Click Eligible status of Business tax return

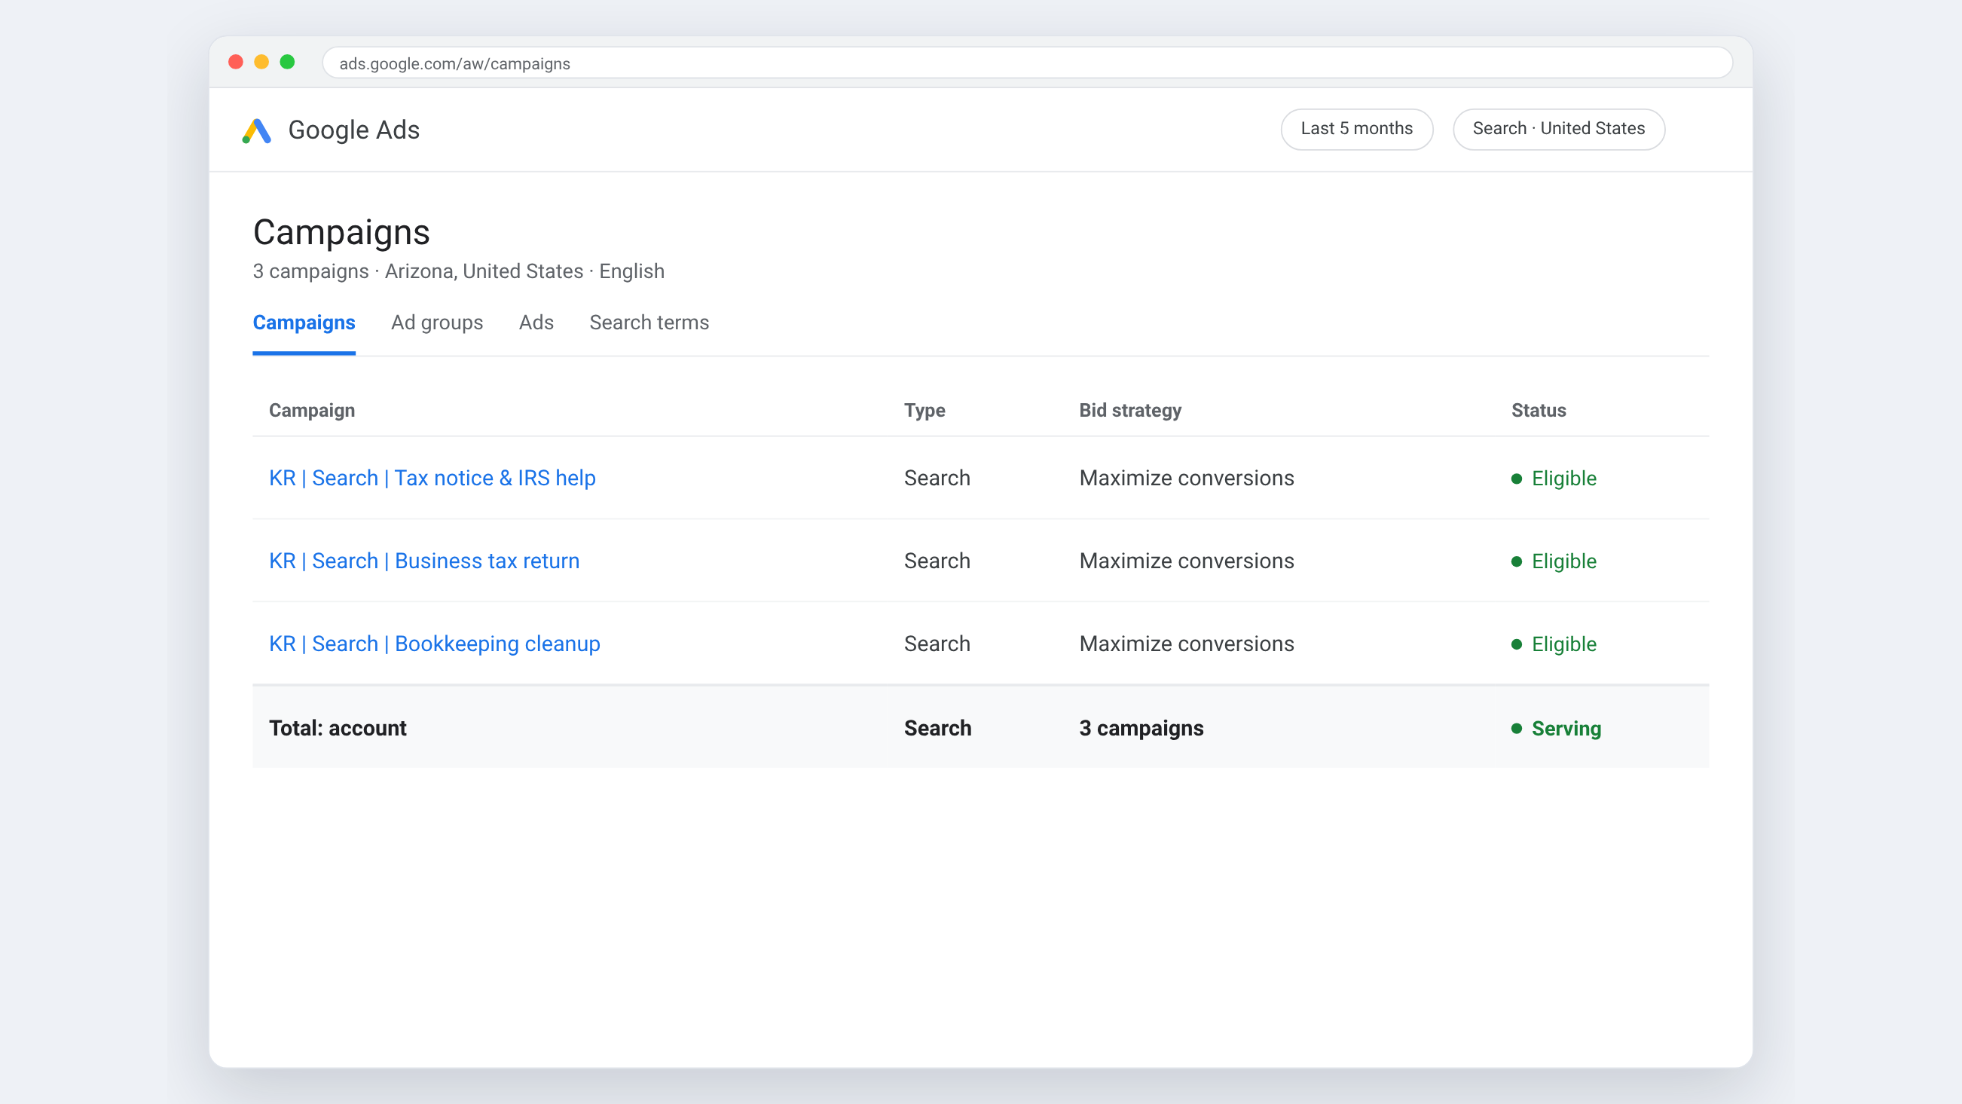[x=1554, y=561]
